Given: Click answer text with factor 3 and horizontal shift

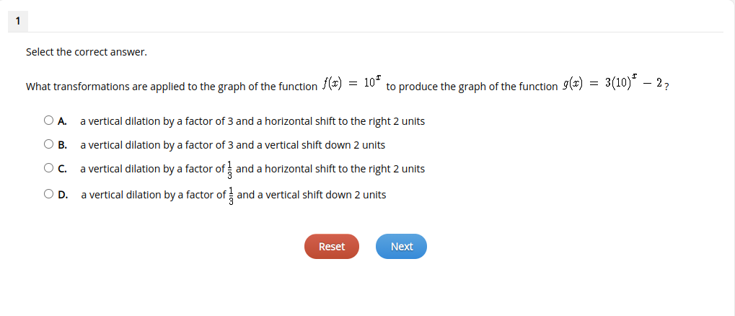Looking at the screenshot, I should pyautogui.click(x=252, y=121).
